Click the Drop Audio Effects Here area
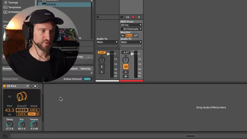247x139 pixels. tap(211, 107)
